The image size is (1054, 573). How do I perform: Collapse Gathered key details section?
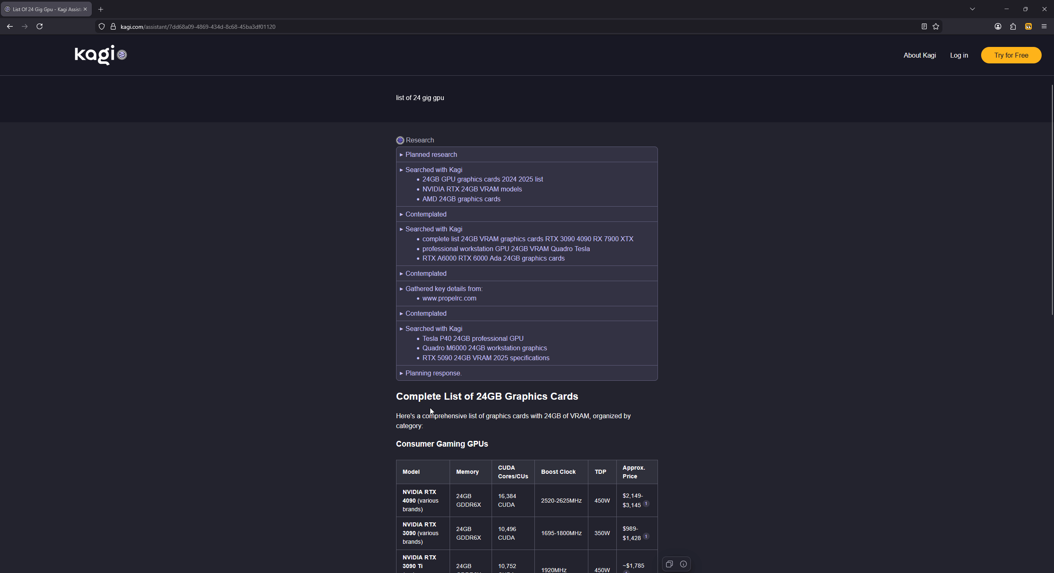443,289
